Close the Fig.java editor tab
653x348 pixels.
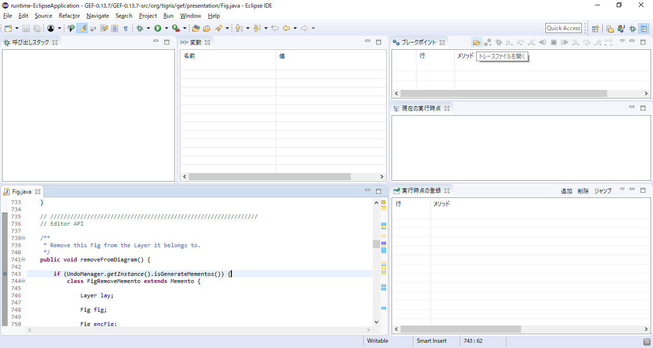point(38,192)
